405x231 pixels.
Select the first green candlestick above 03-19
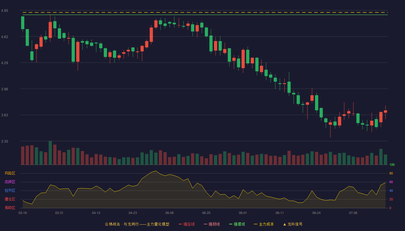(x=23, y=23)
